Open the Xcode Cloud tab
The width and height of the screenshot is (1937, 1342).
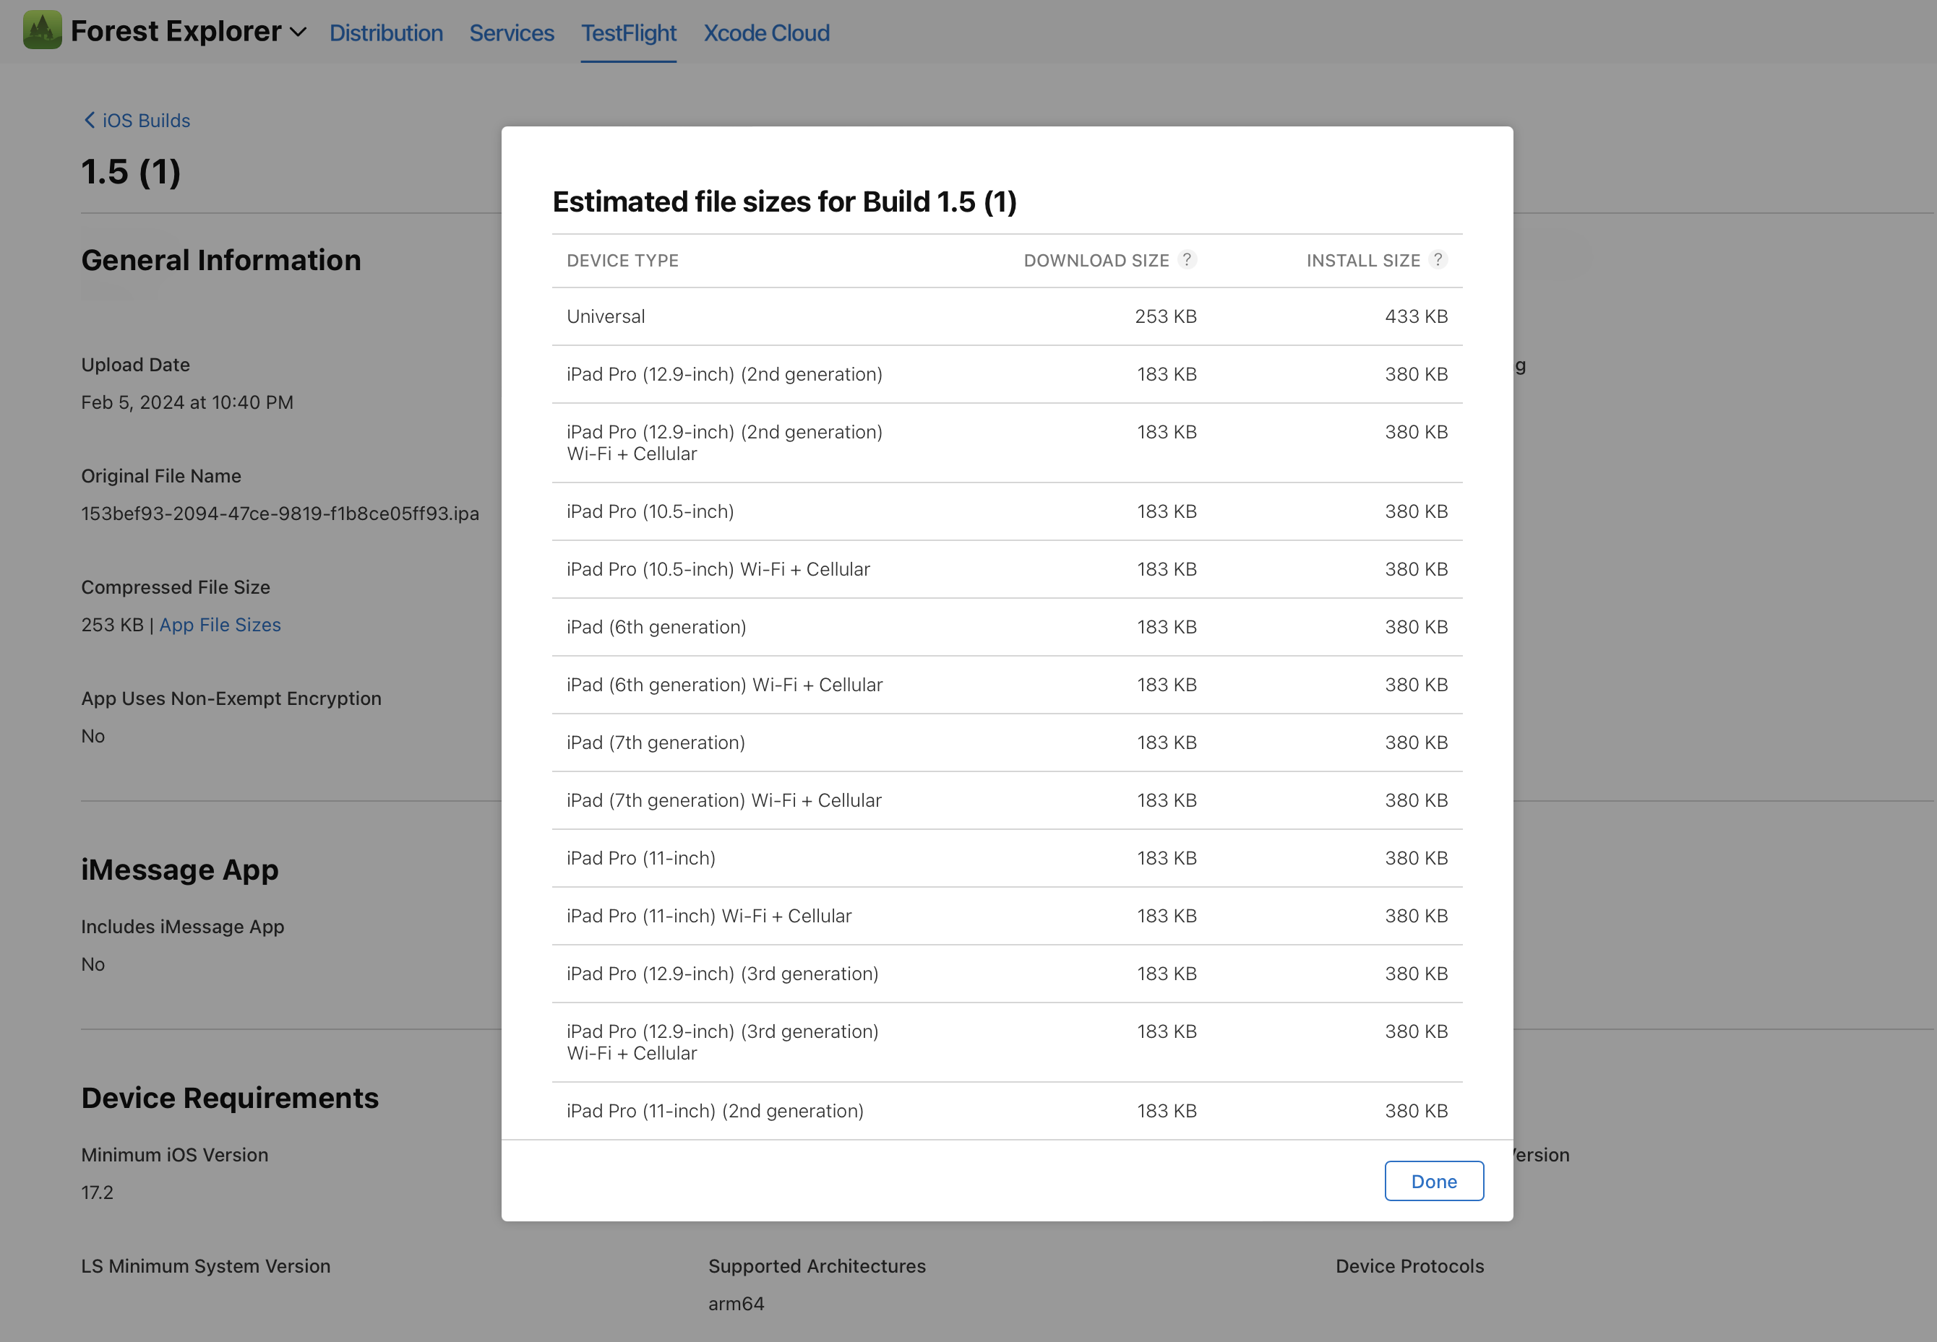point(765,33)
